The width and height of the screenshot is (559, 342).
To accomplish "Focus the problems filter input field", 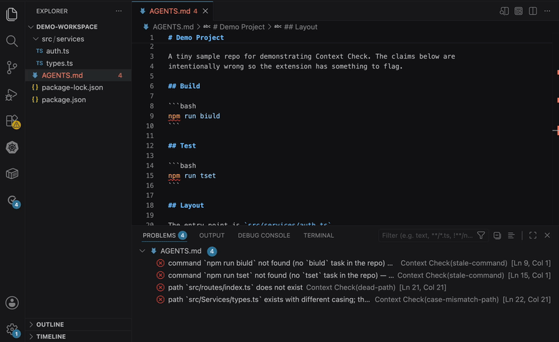I will [x=427, y=235].
